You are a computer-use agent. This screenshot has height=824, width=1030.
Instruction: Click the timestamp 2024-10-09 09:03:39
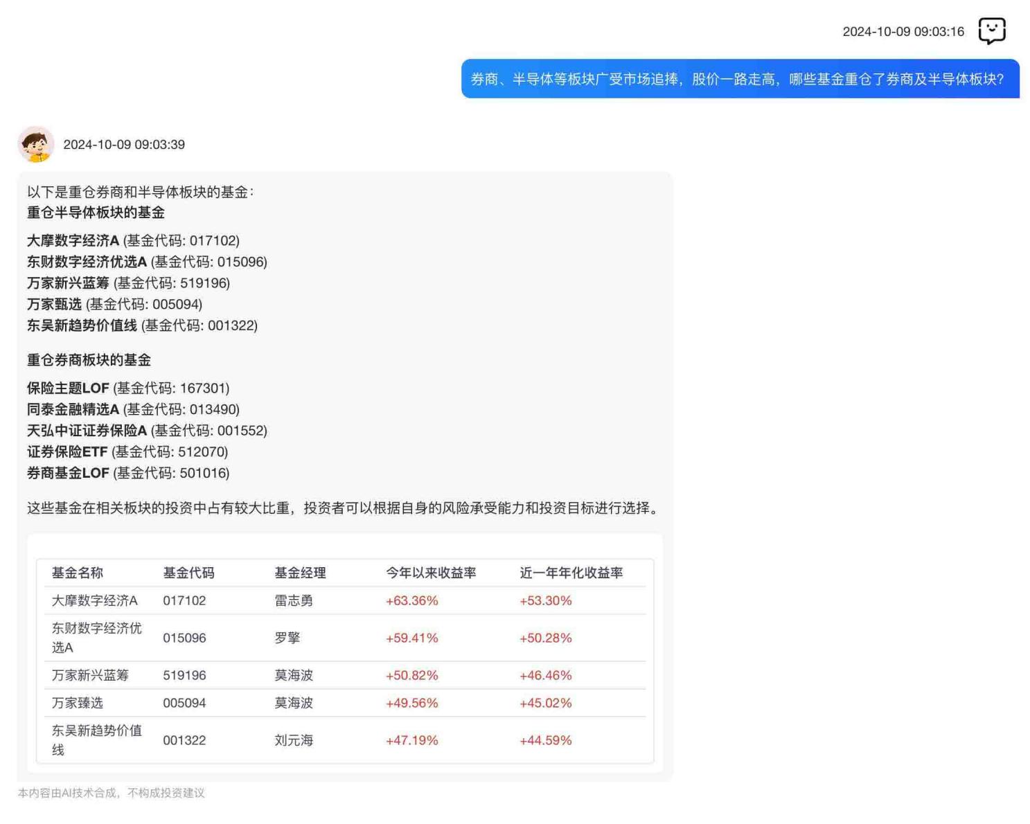tap(124, 145)
